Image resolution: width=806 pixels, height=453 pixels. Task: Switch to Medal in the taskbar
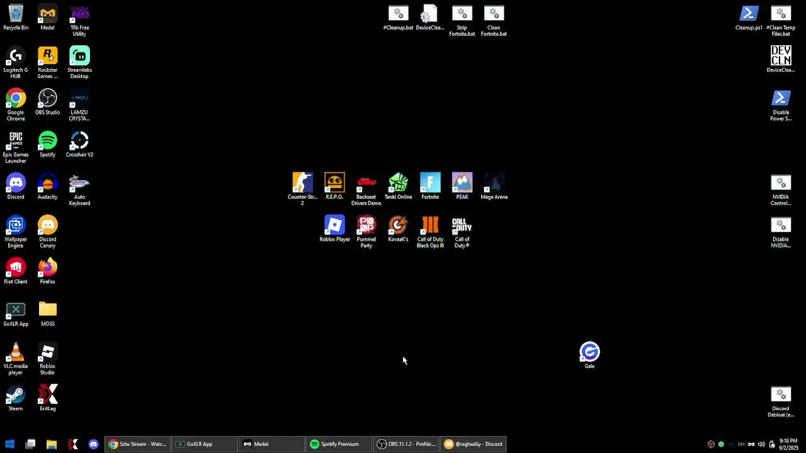point(272,444)
